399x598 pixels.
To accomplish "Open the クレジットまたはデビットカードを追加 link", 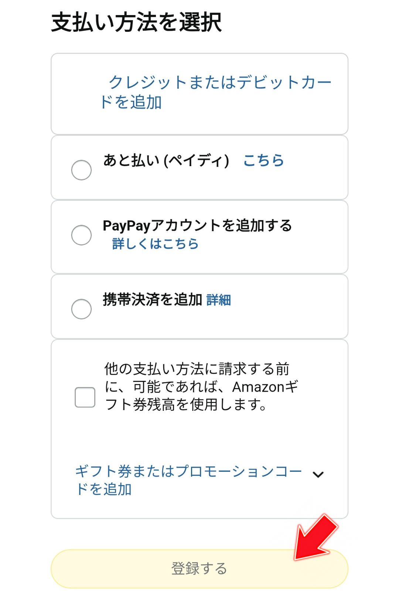I will click(220, 92).
